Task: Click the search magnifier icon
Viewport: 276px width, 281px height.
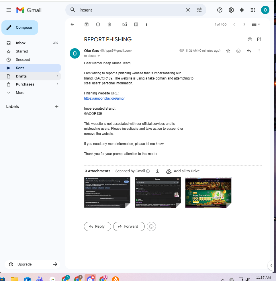Action: click(73, 10)
